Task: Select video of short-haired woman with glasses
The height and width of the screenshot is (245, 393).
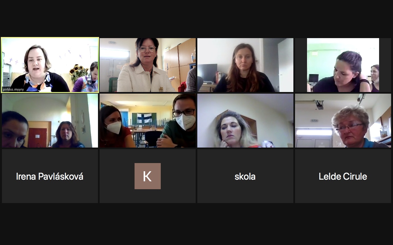Action: [343, 121]
